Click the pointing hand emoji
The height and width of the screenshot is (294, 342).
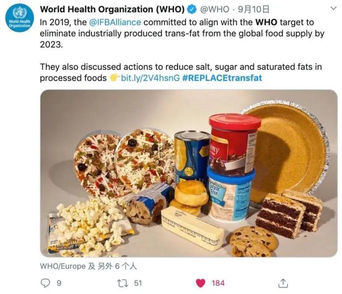pos(115,78)
